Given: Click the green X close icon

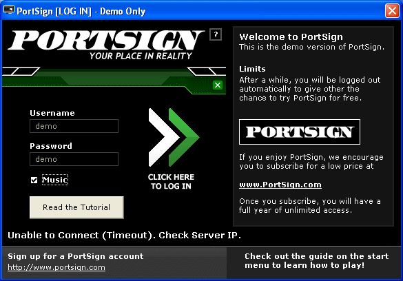Looking at the screenshot, I should point(218,85).
